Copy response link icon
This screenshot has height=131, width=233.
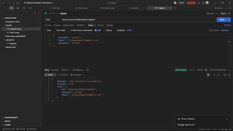[229, 75]
